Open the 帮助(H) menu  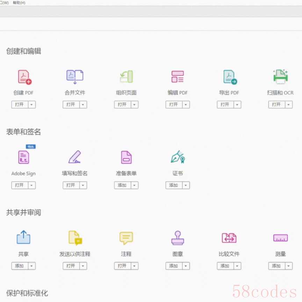pos(19,3)
